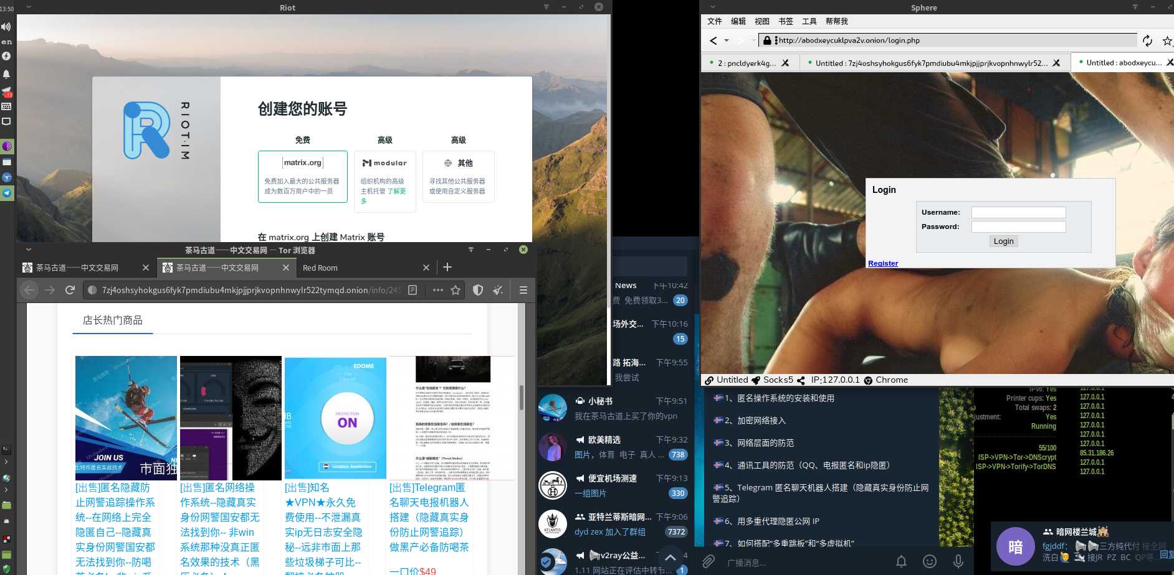Focus the Password field in Sphere login

coord(1019,227)
